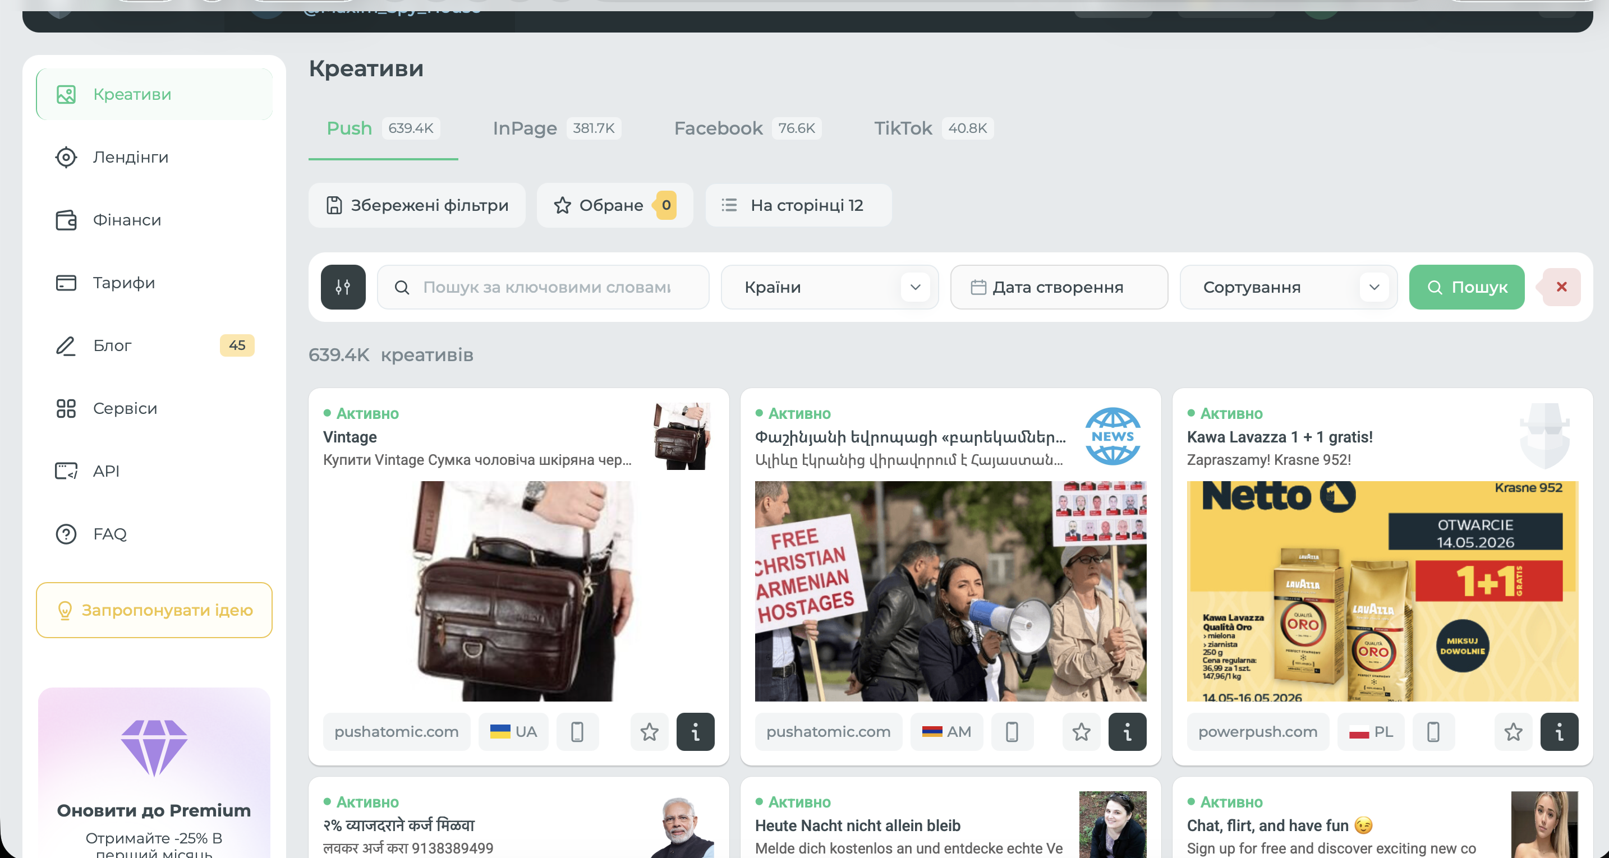The width and height of the screenshot is (1609, 858).
Task: Click Запропонувати ідею button
Action: tap(154, 611)
